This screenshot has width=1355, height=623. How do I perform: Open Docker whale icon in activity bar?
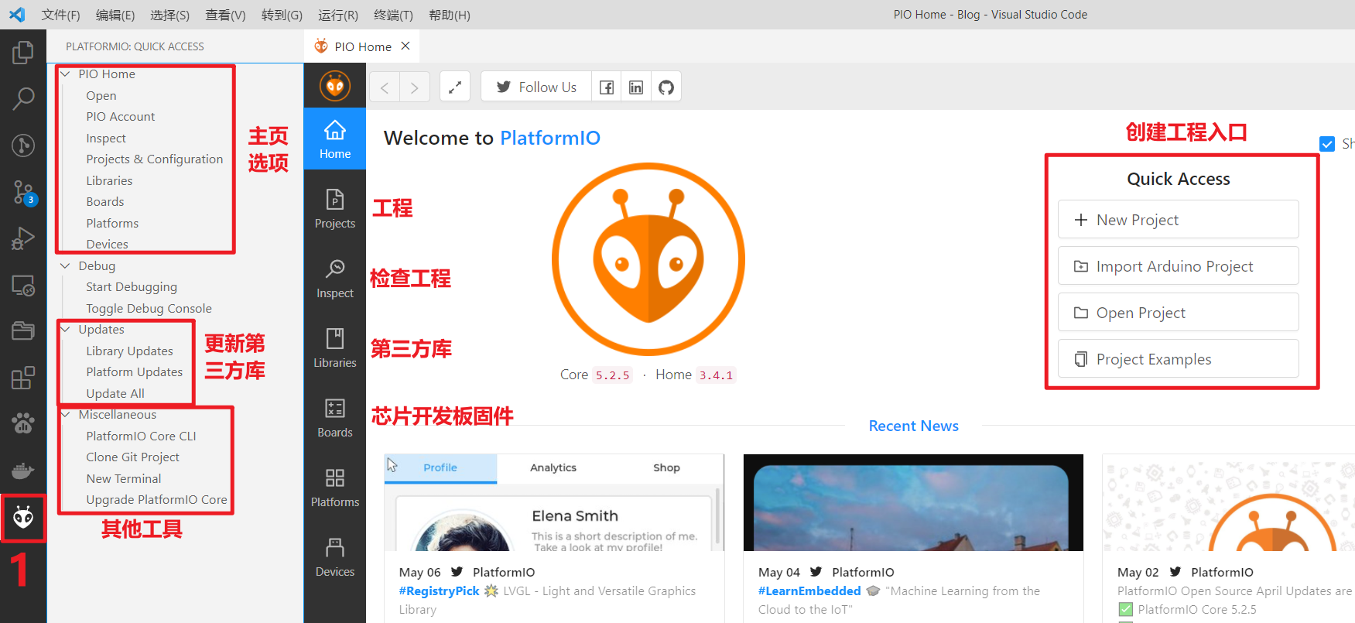[23, 471]
